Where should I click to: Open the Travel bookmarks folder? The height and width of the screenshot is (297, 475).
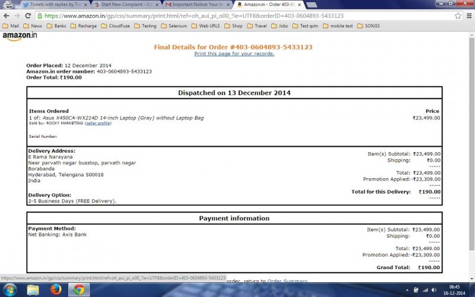pos(257,26)
